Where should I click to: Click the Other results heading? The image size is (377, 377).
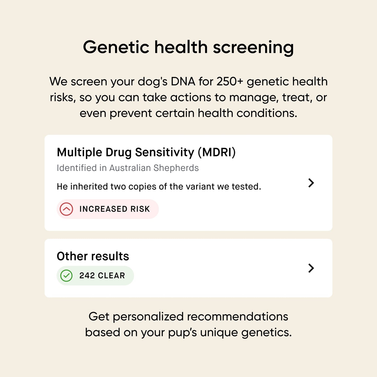[93, 256]
